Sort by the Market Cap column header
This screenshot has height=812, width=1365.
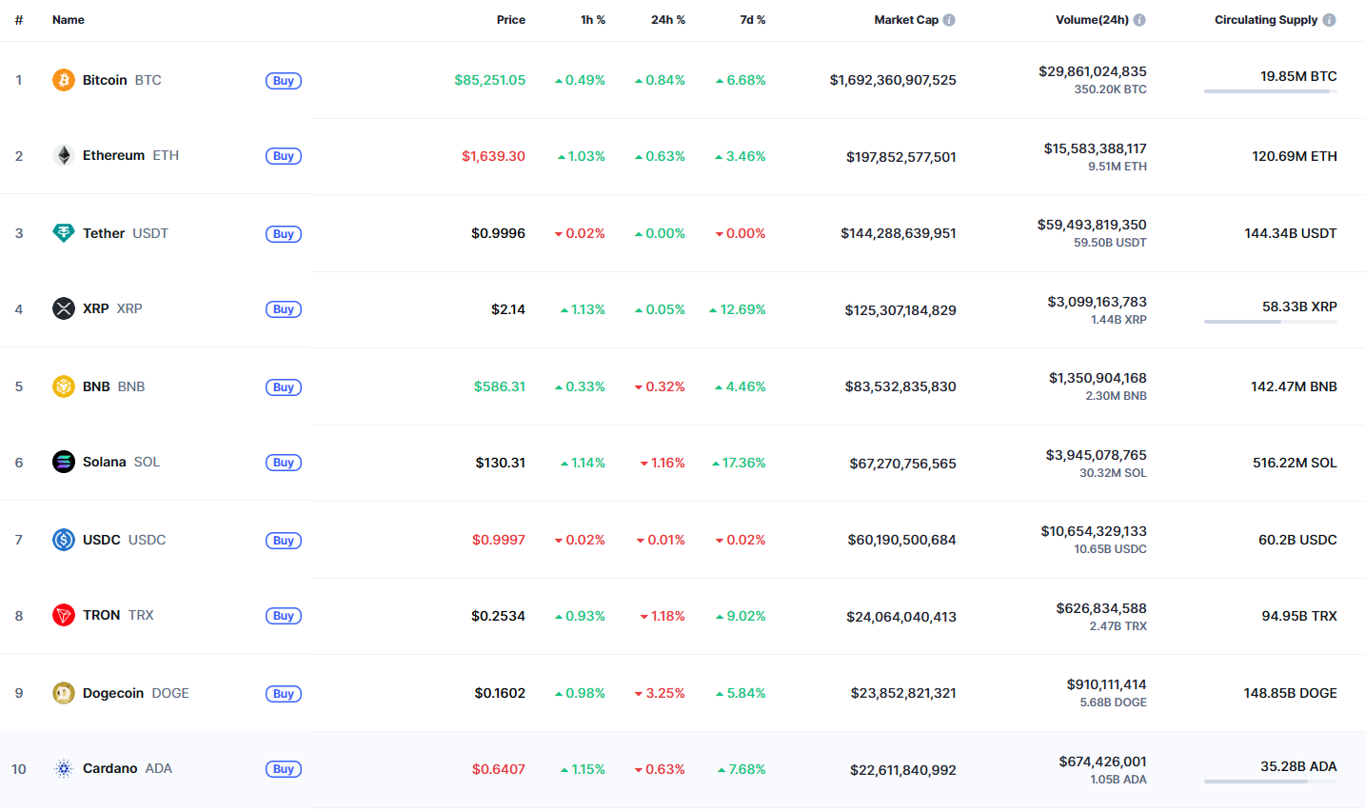click(906, 20)
